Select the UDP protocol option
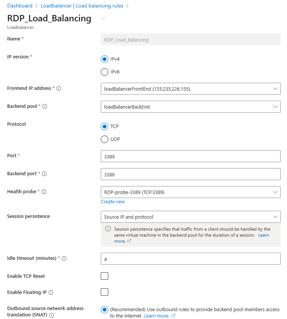This screenshot has height=319, width=287. click(x=104, y=139)
